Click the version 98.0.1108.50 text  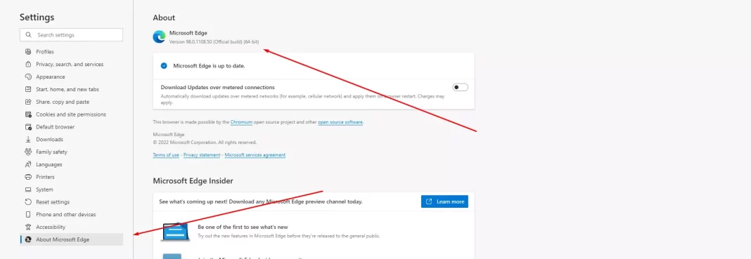pos(214,42)
